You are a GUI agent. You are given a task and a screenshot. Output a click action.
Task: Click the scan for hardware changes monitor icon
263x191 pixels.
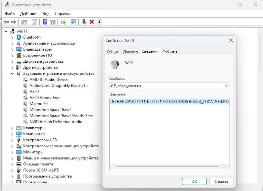74,22
